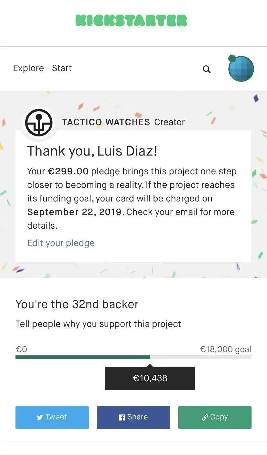Click the green funding progress bar

(x=83, y=357)
